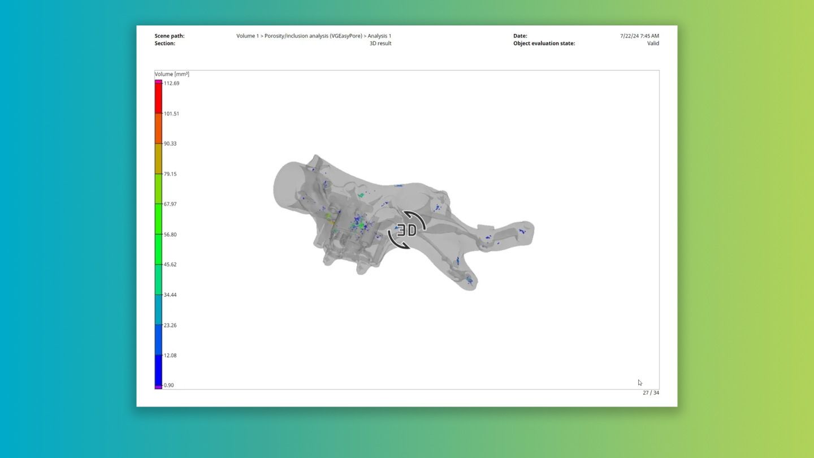This screenshot has height=458, width=814.
Task: Select the legend value 56.80
Action: click(170, 235)
